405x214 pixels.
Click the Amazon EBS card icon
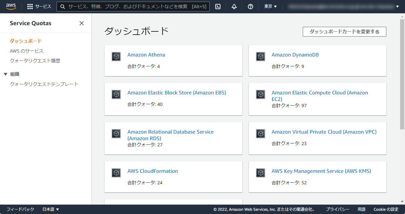[x=116, y=94]
